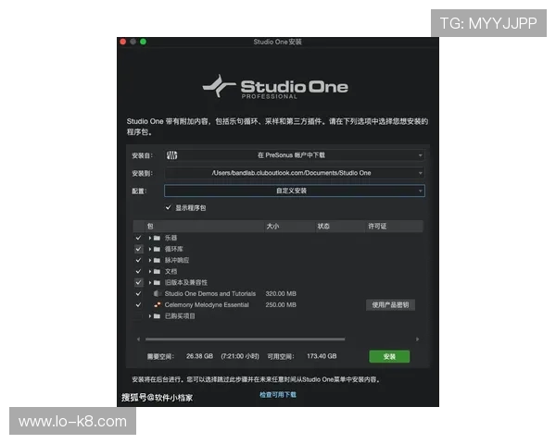Select the 已购买项目 row label
This screenshot has width=556, height=444.
(180, 315)
